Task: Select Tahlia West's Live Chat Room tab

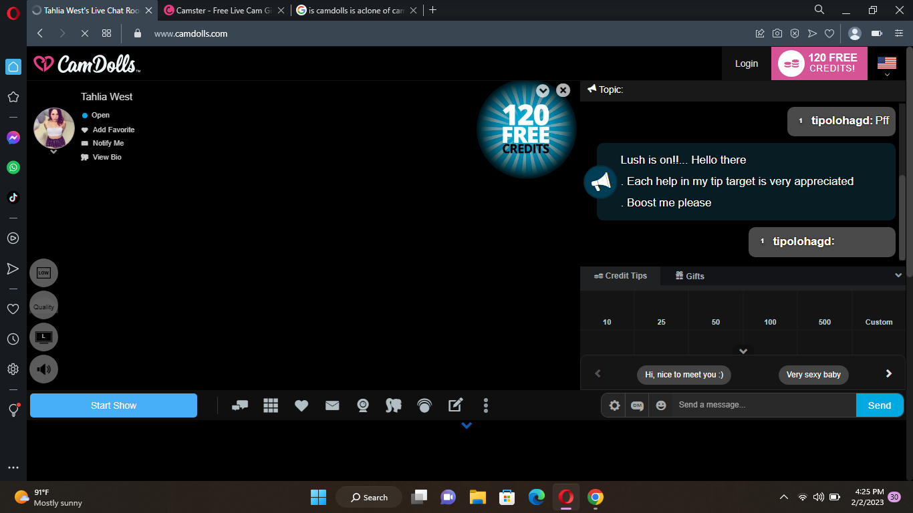Action: point(92,10)
